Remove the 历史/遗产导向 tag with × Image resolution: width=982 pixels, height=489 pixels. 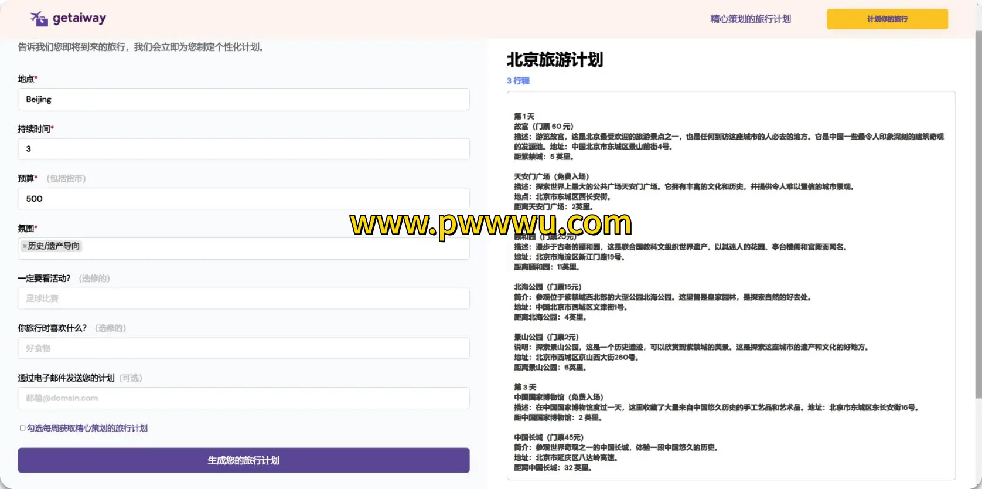click(25, 246)
